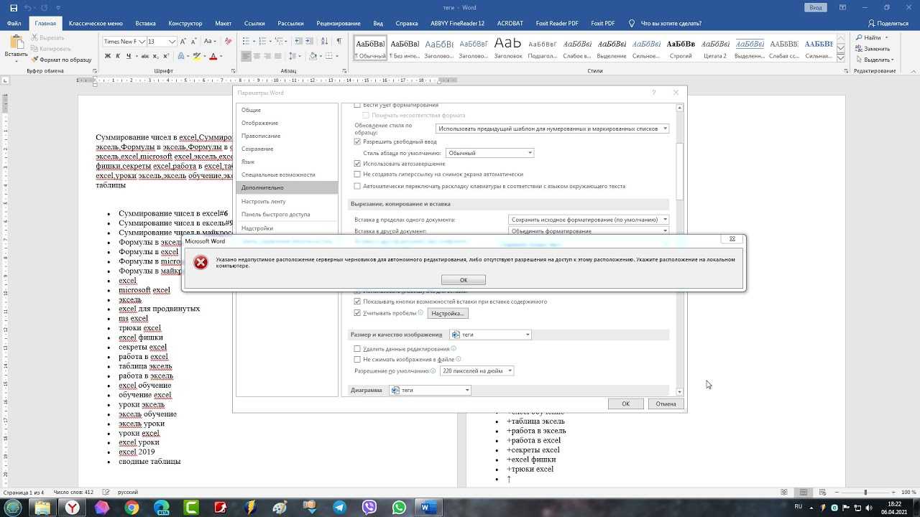This screenshot has width=920, height=517.
Task: Click the 'Войти' sign-in button
Action: click(816, 7)
